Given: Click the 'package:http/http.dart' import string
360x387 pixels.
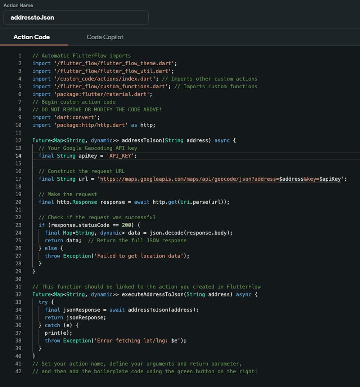Looking at the screenshot, I should (91, 125).
